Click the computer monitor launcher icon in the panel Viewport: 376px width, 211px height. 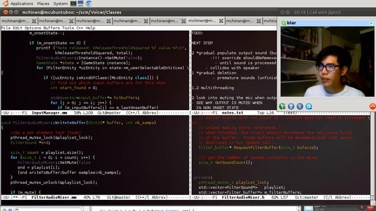tap(81, 4)
